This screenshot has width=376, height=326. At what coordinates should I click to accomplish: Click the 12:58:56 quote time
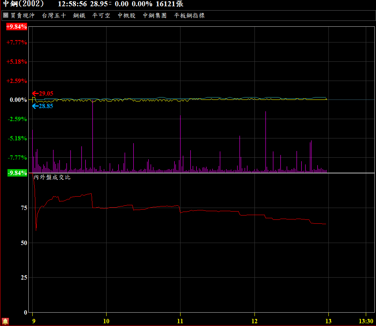(72, 4)
